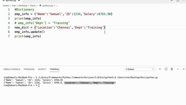Open the '1: Python' terminal dropdown

tap(140, 69)
